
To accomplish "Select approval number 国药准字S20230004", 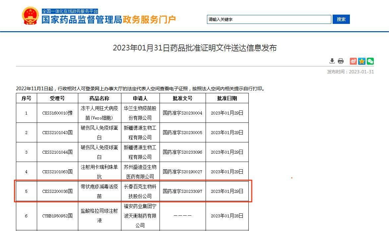I will tap(183, 113).
